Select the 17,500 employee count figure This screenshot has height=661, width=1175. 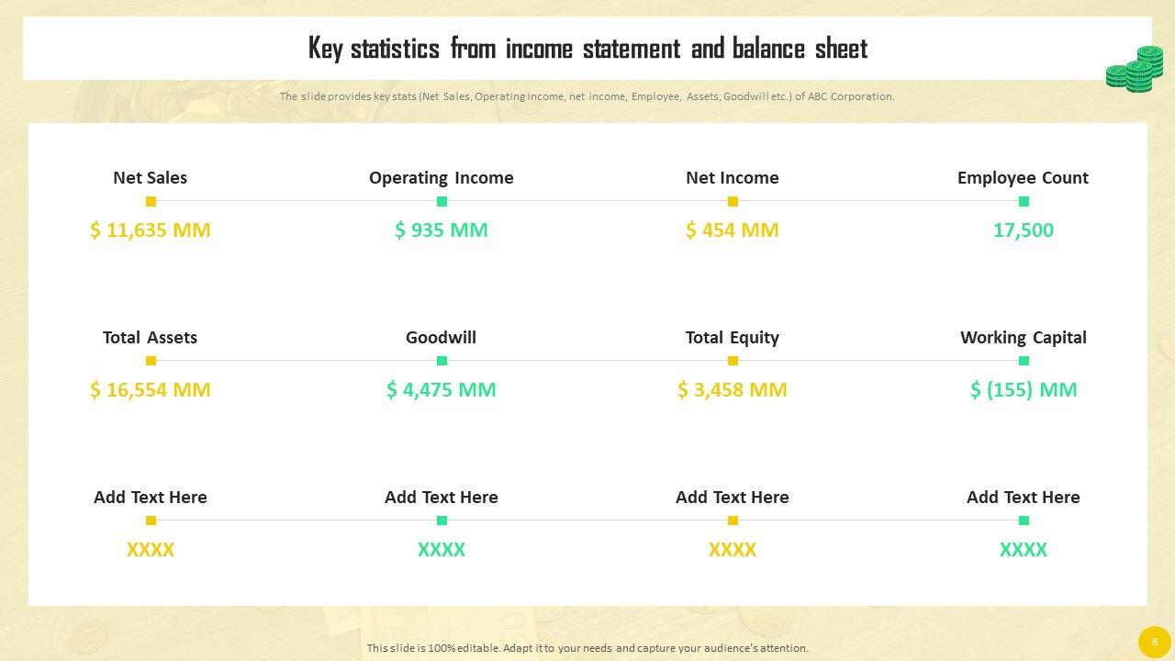[x=1024, y=230]
